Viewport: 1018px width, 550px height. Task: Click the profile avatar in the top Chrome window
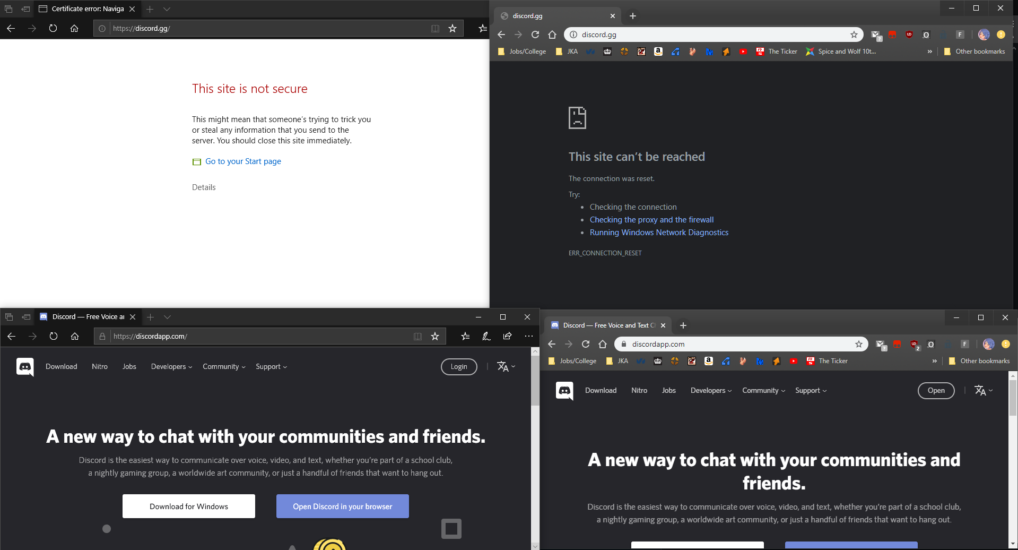tap(984, 35)
